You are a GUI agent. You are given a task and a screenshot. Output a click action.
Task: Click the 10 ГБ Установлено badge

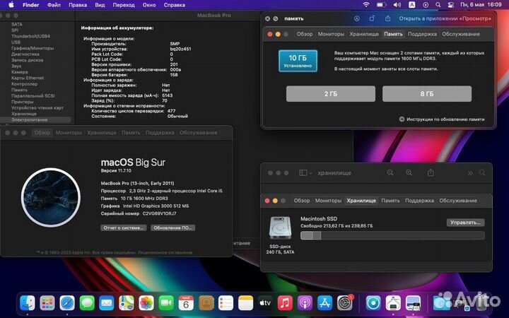click(x=298, y=61)
